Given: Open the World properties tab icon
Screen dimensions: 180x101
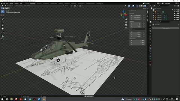Looking at the screenshot, I should (x=150, y=39).
